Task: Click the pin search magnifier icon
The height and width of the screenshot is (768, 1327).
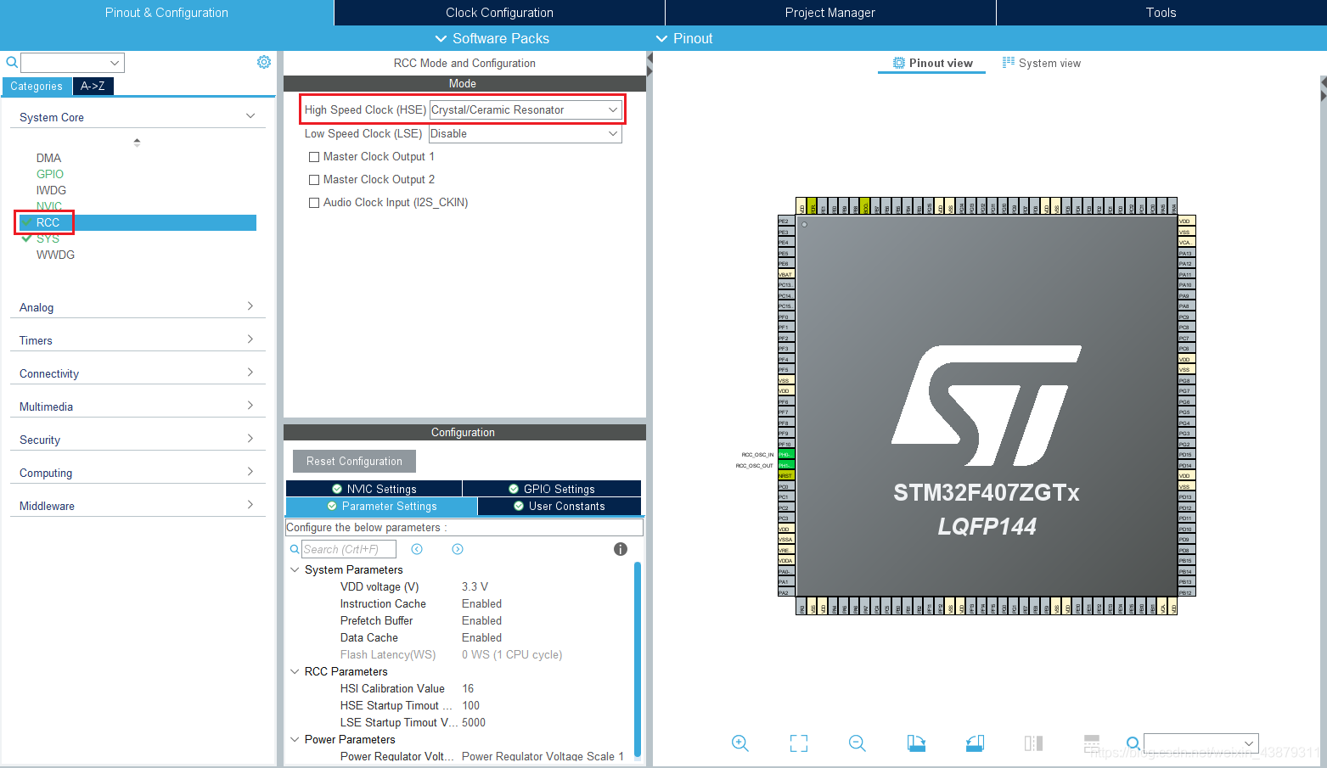Action: (1133, 744)
